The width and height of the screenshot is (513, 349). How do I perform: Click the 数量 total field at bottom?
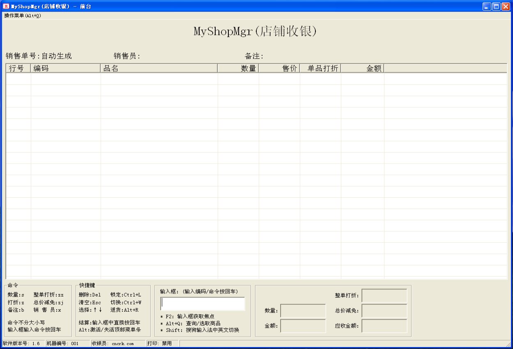coord(303,311)
